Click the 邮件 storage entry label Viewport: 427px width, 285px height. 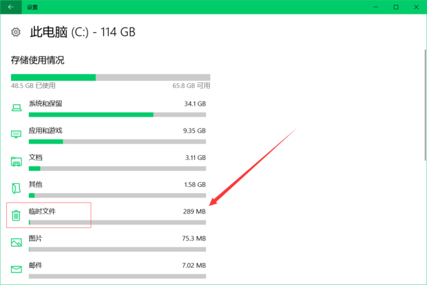click(36, 264)
